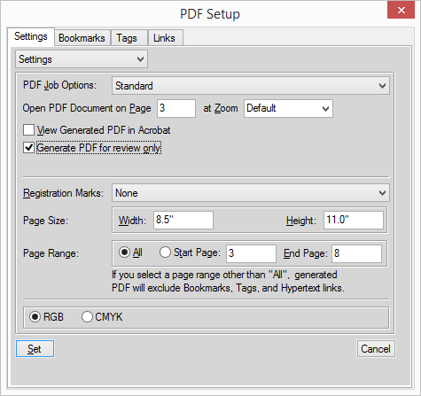The width and height of the screenshot is (421, 396).
Task: Expand the PDF Job Options dropdown
Action: [251, 86]
